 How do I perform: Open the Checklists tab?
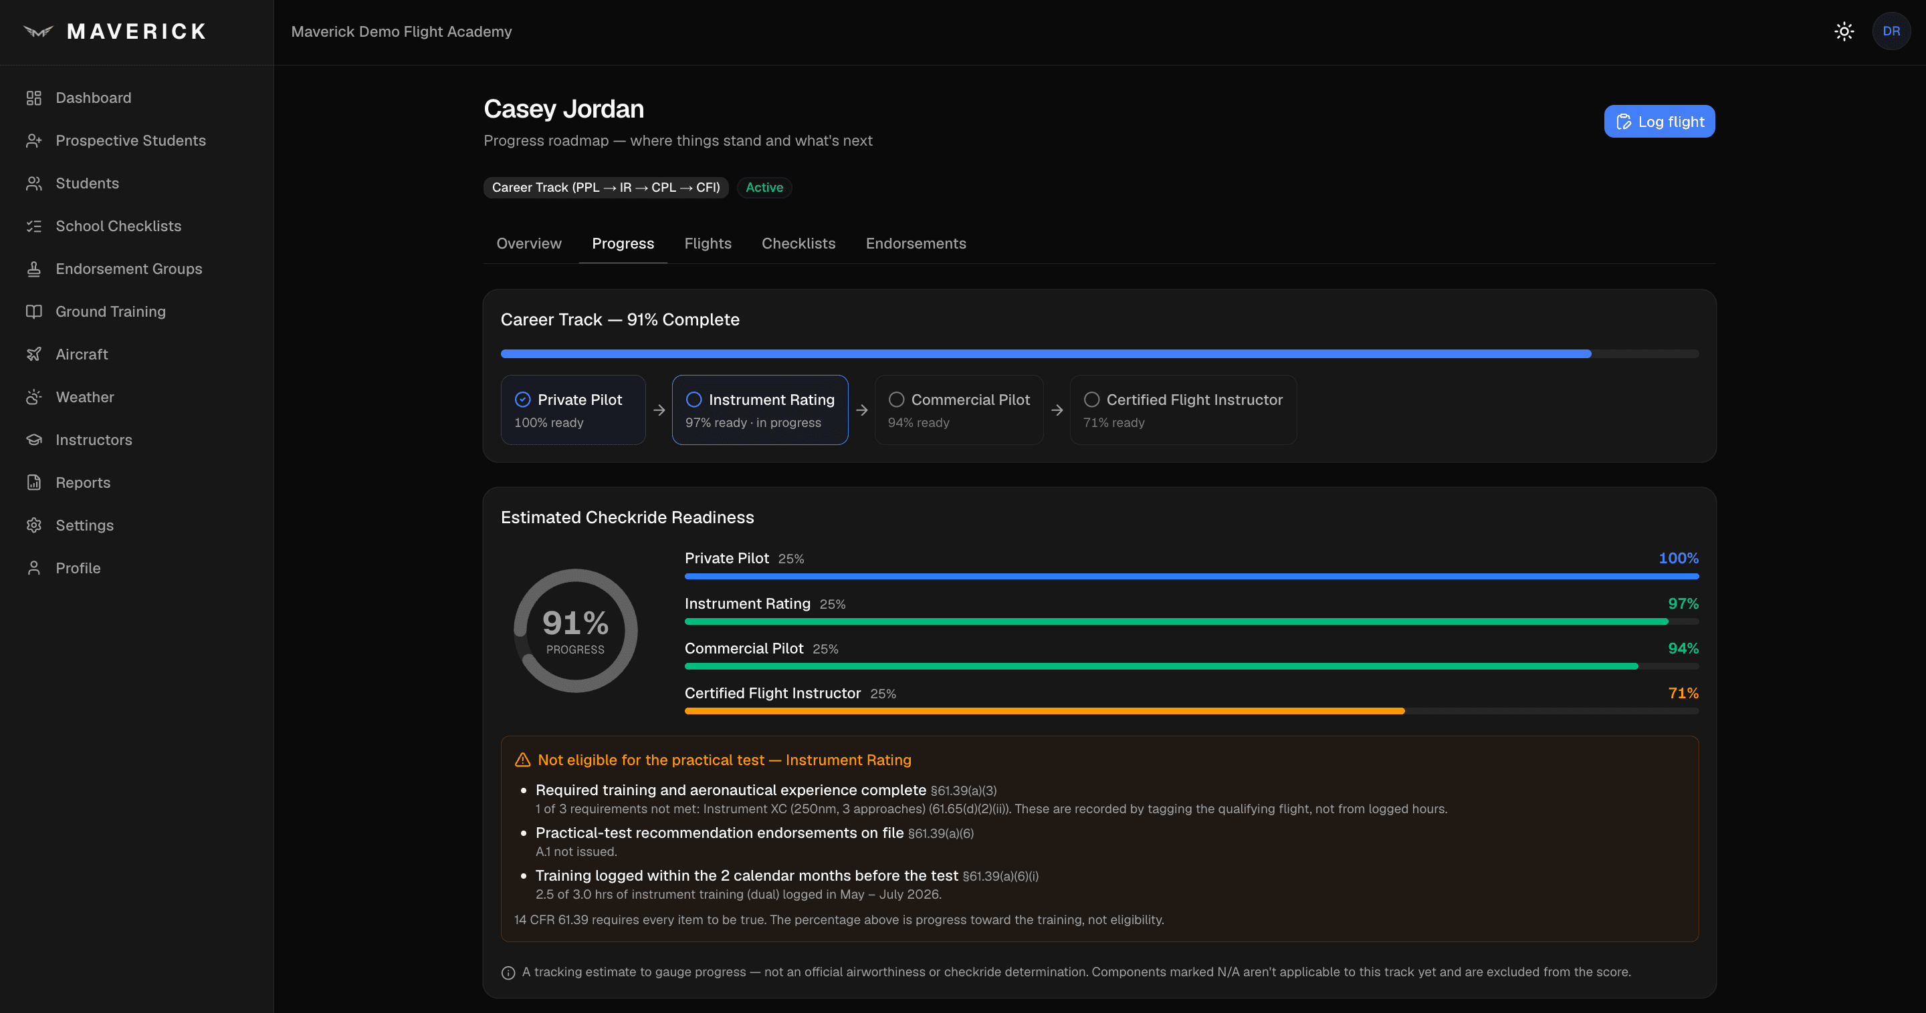pos(798,243)
